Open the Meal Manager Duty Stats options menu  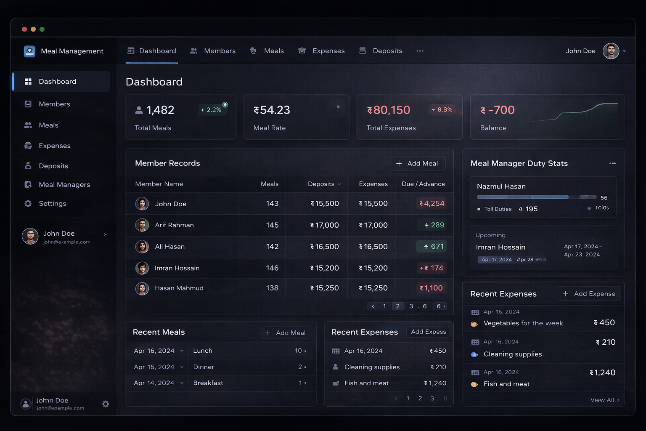[x=612, y=163]
